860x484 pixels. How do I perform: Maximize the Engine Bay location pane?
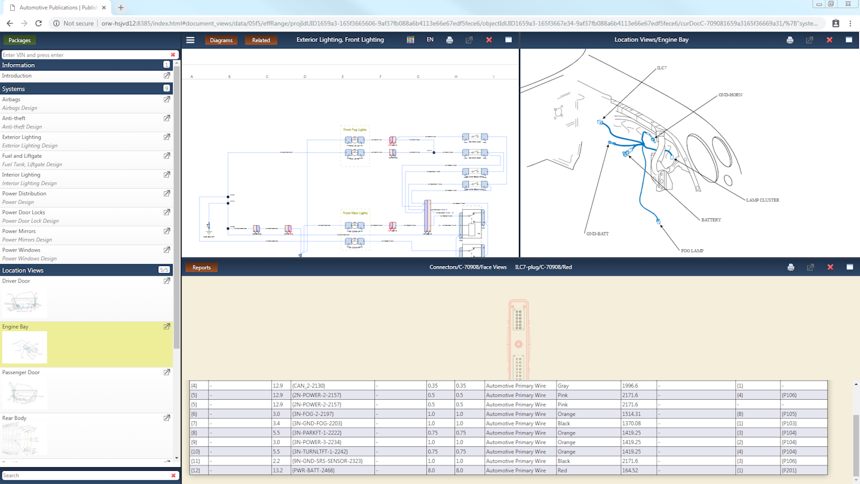coord(849,40)
